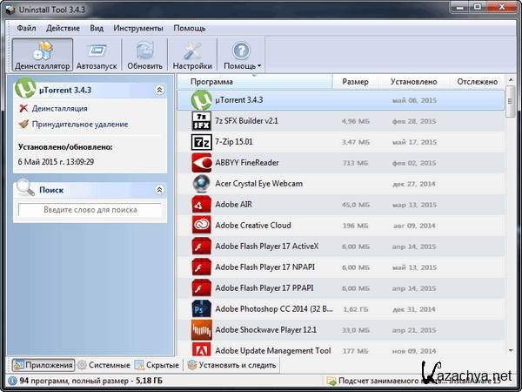Select the ABBYY FineReader icon
Image resolution: width=522 pixels, height=392 pixels.
point(202,162)
